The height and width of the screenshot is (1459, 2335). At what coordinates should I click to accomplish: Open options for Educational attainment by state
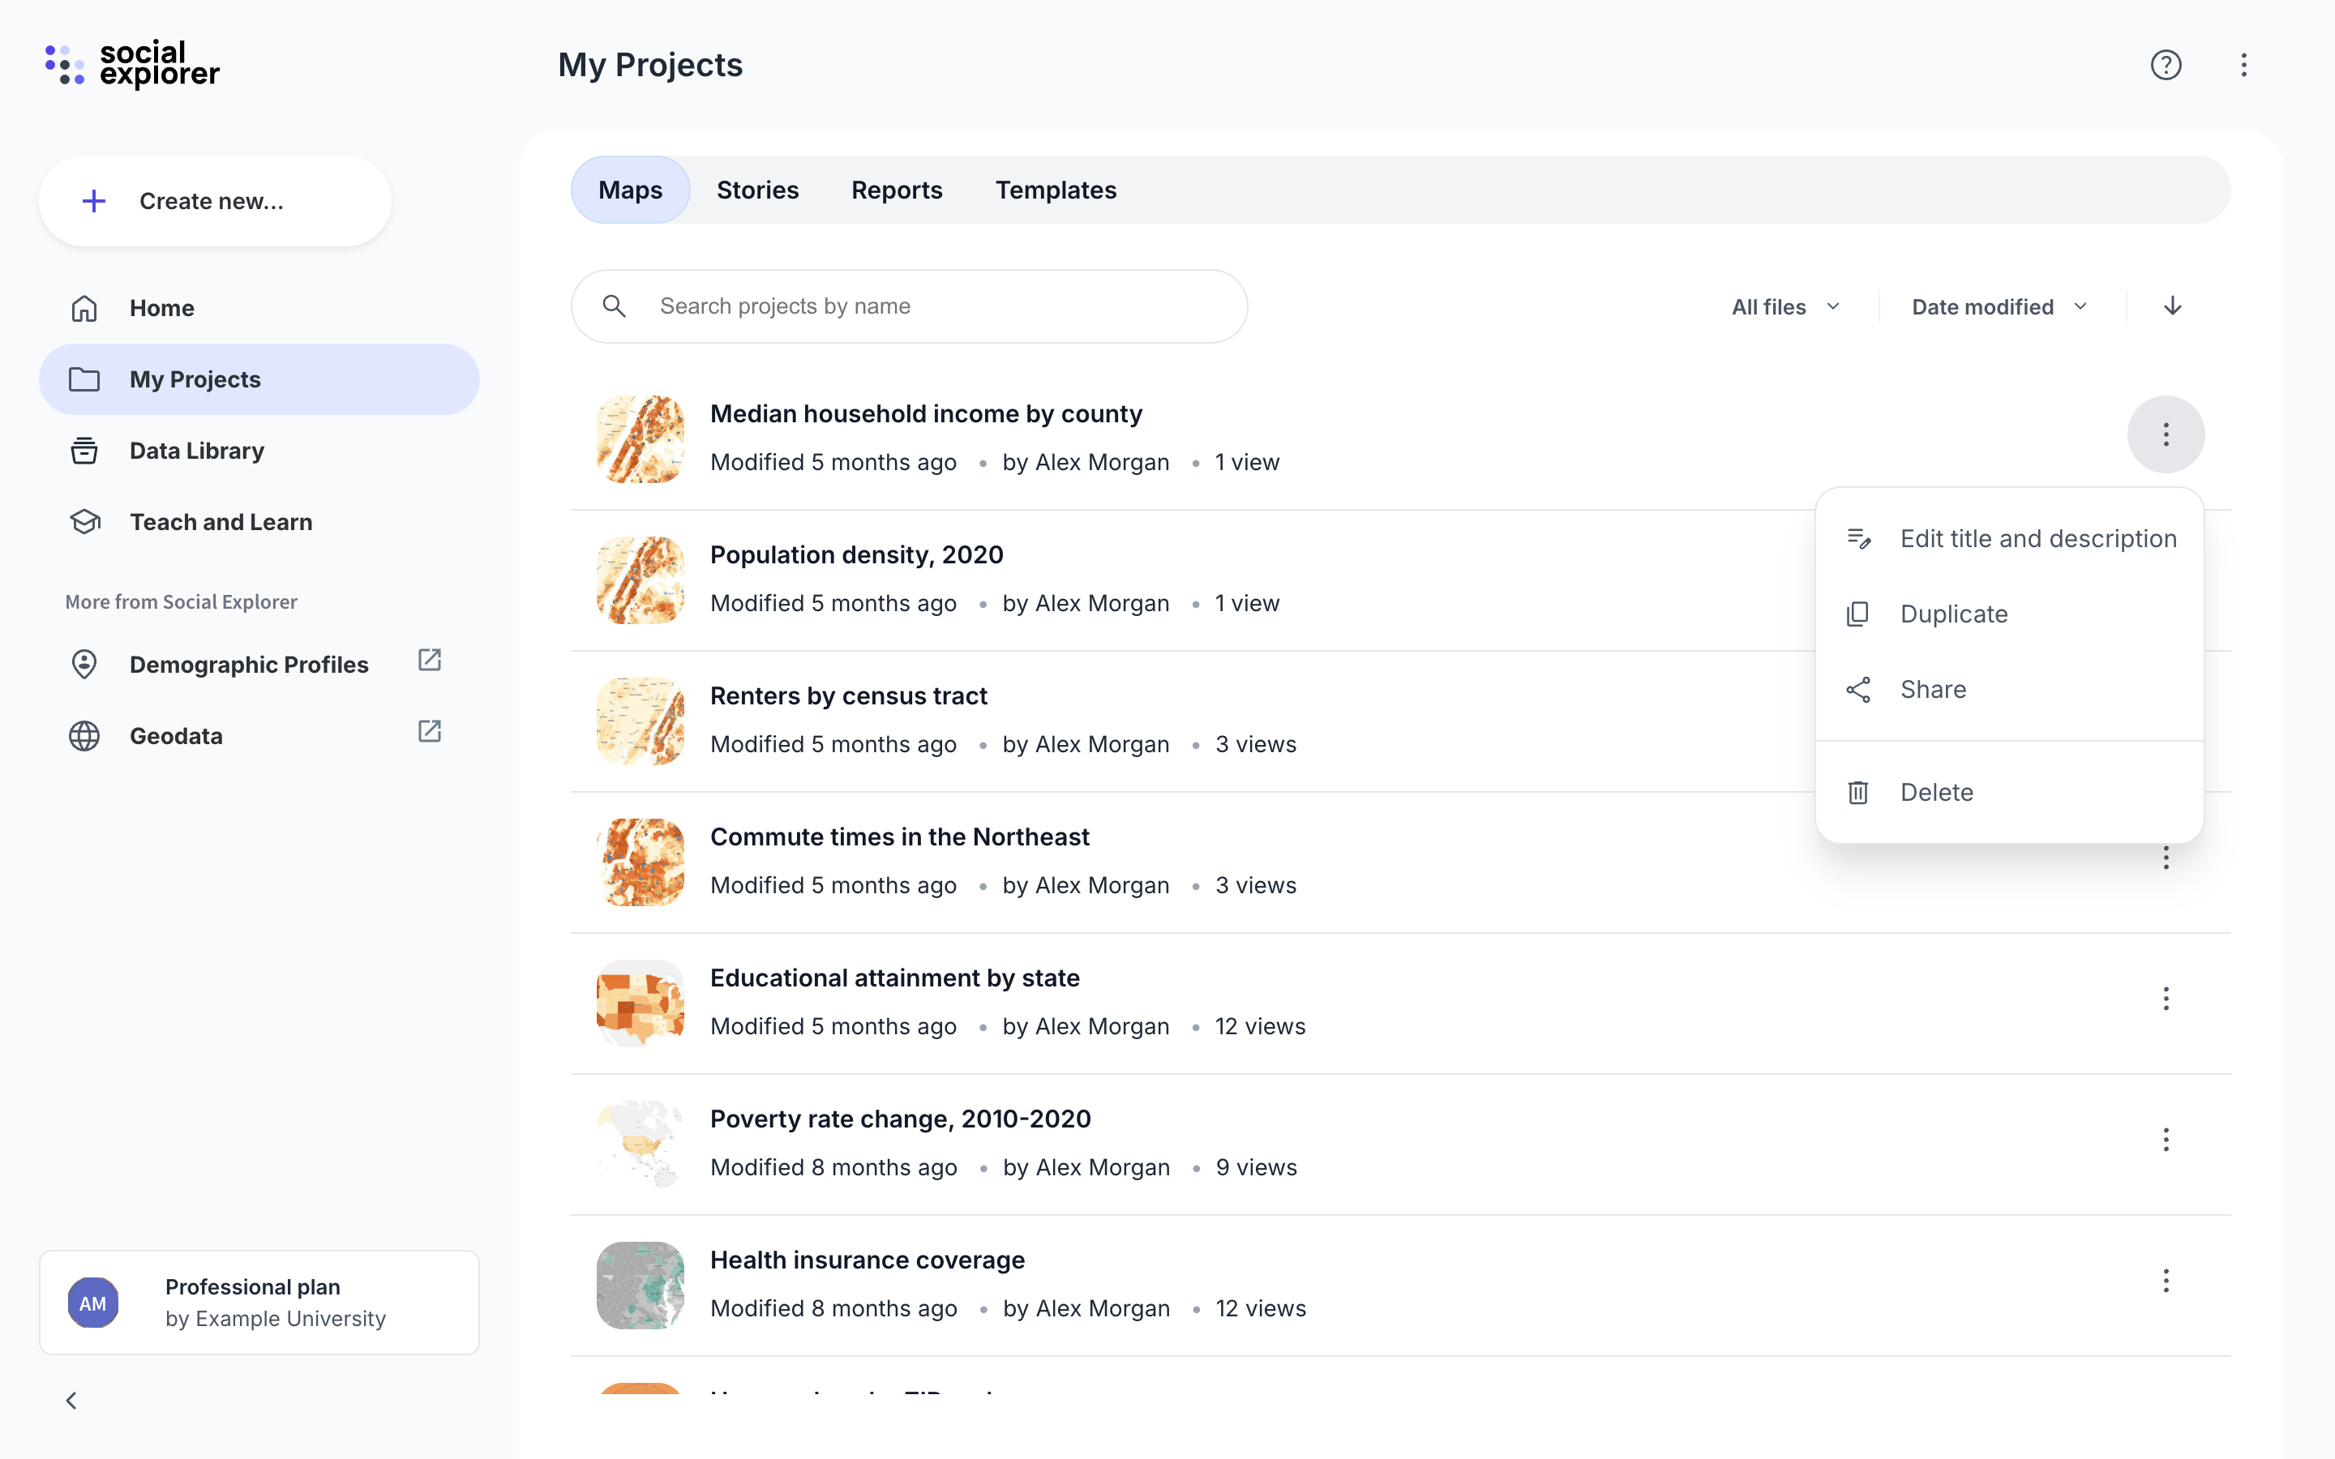[x=2166, y=999]
